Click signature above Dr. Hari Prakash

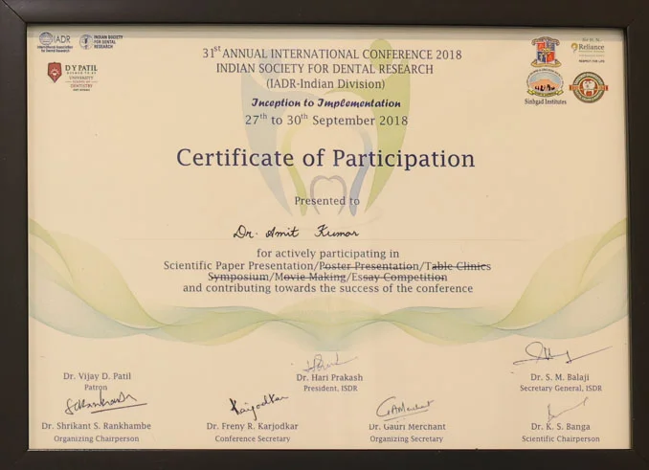329,363
